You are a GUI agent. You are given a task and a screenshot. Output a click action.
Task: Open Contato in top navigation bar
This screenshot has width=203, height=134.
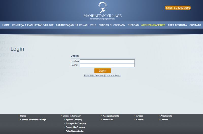(x=195, y=25)
